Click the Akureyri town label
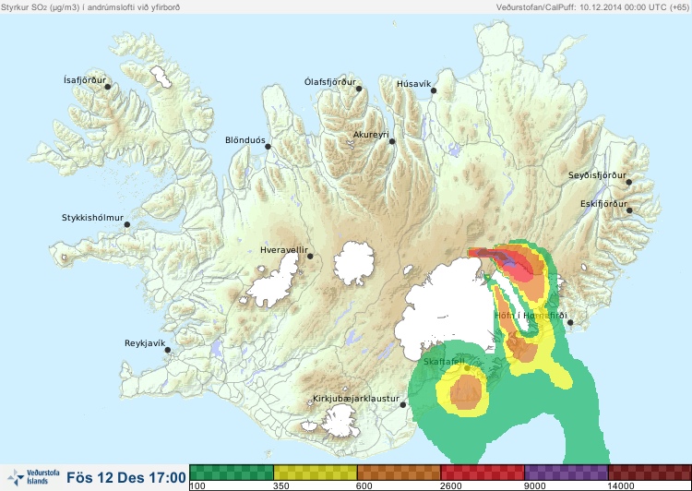 (371, 135)
